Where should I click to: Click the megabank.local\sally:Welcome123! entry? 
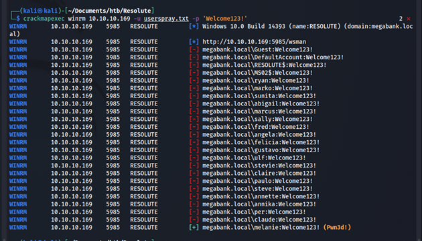coord(258,119)
